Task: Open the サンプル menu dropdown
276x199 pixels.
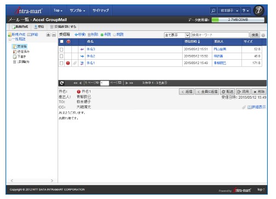Action: click(77, 10)
